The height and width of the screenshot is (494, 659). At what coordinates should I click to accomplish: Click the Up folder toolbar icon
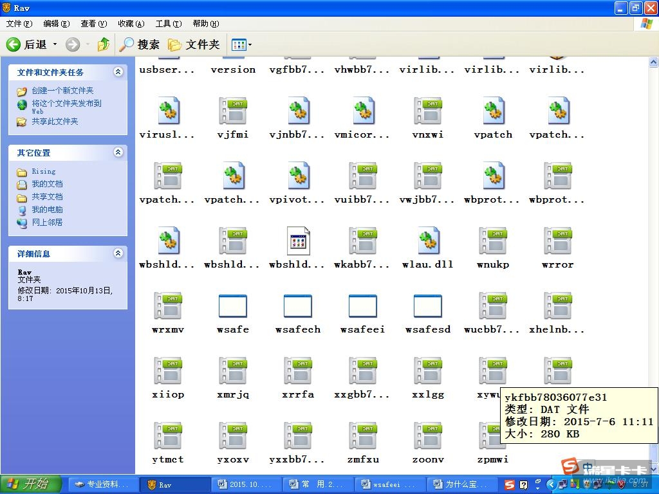103,44
